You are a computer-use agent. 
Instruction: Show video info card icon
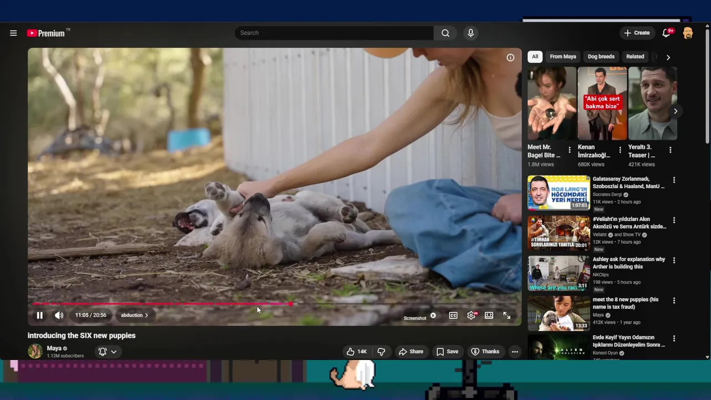[510, 57]
